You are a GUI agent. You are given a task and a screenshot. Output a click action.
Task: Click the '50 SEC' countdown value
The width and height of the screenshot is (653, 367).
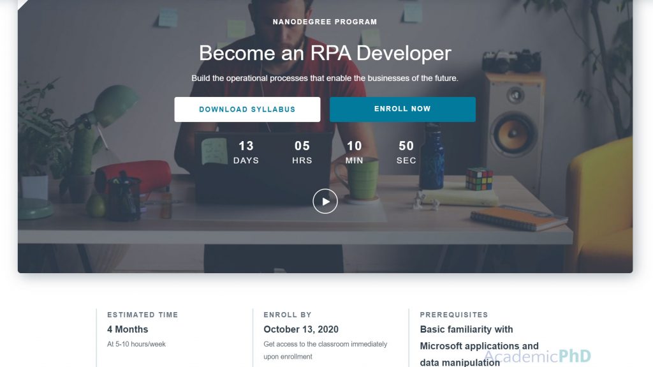coord(406,152)
